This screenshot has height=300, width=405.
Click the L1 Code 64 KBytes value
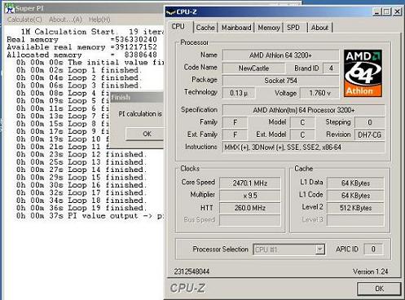(355, 196)
